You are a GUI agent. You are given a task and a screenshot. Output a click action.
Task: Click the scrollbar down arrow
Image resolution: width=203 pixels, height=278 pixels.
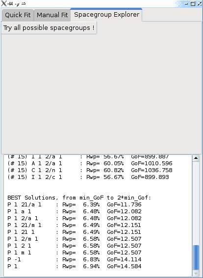click(x=196, y=273)
